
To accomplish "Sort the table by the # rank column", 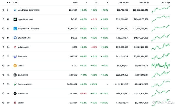I will [x=9, y=2].
